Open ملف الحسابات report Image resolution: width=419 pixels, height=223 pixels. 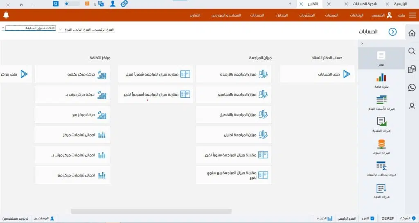pos(317,74)
